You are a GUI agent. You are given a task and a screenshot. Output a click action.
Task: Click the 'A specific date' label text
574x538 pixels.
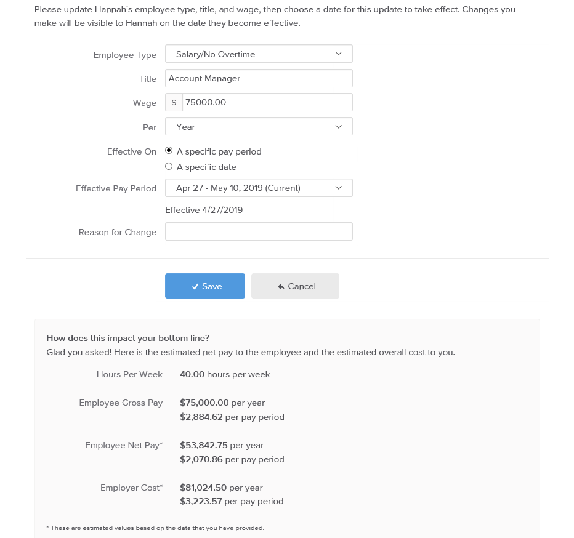206,167
